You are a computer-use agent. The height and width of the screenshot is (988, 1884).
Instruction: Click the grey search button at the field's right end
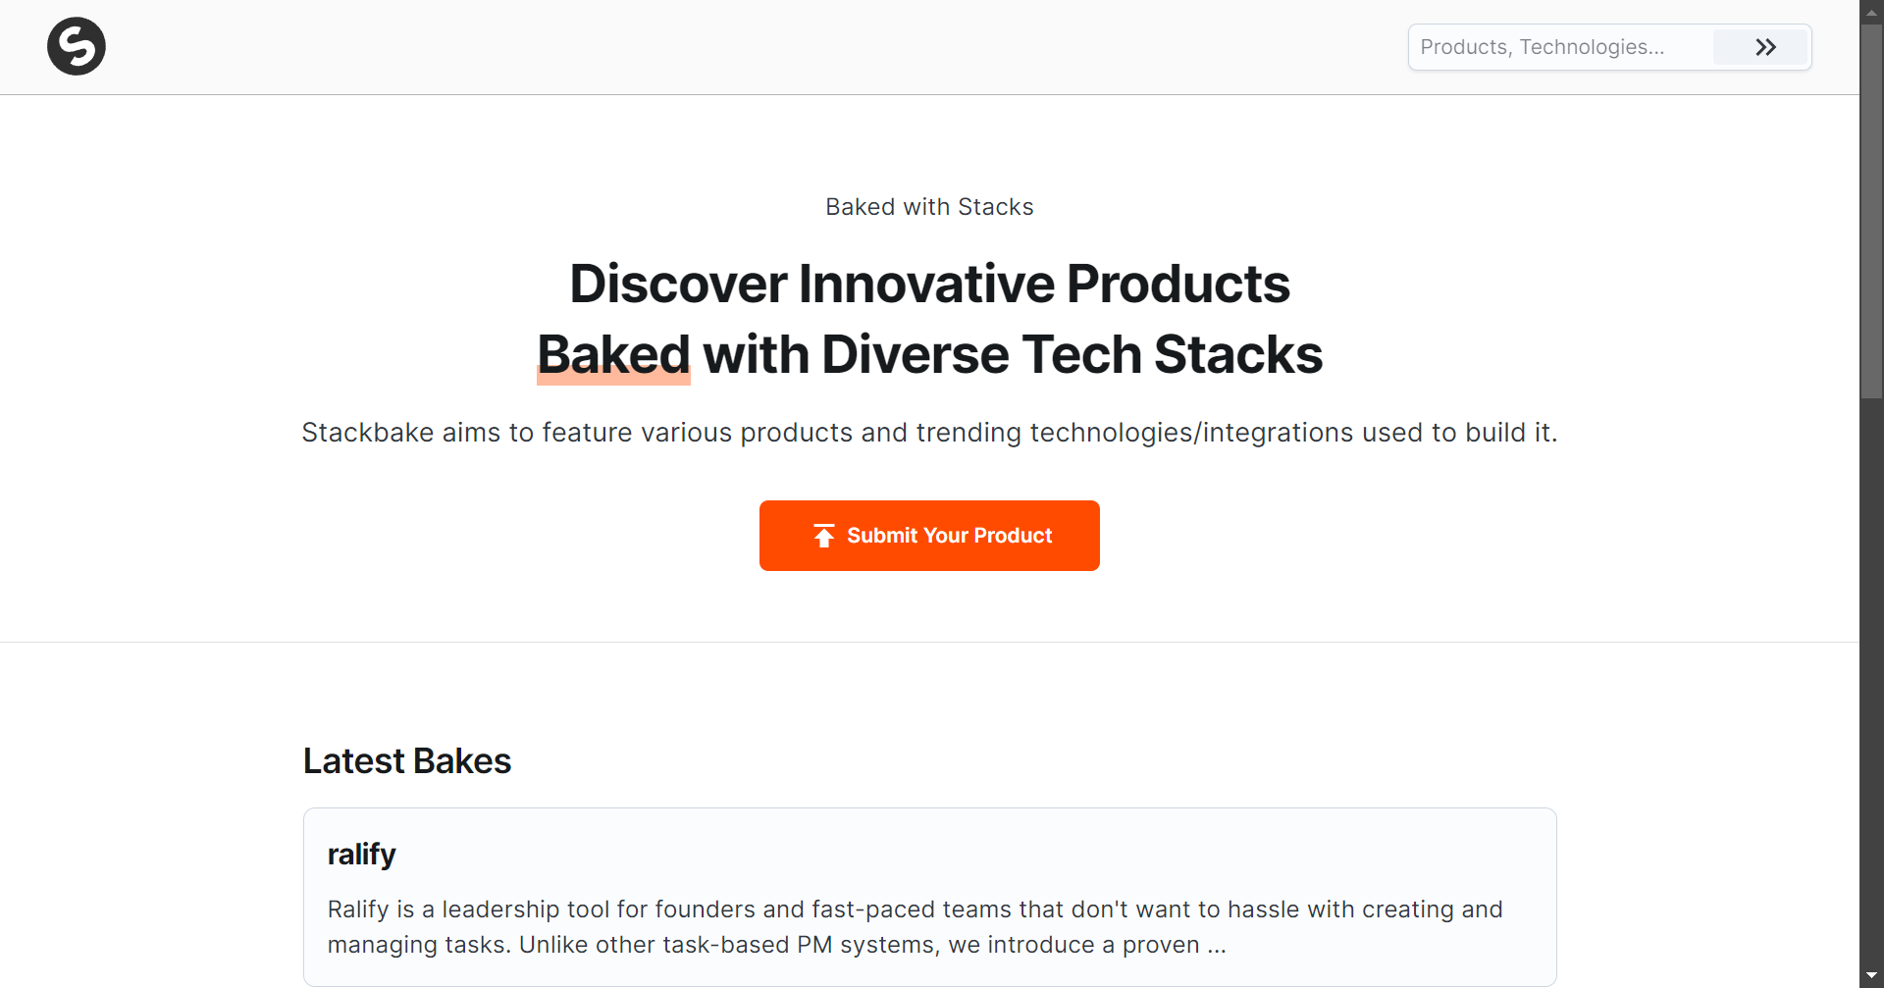(x=1761, y=46)
